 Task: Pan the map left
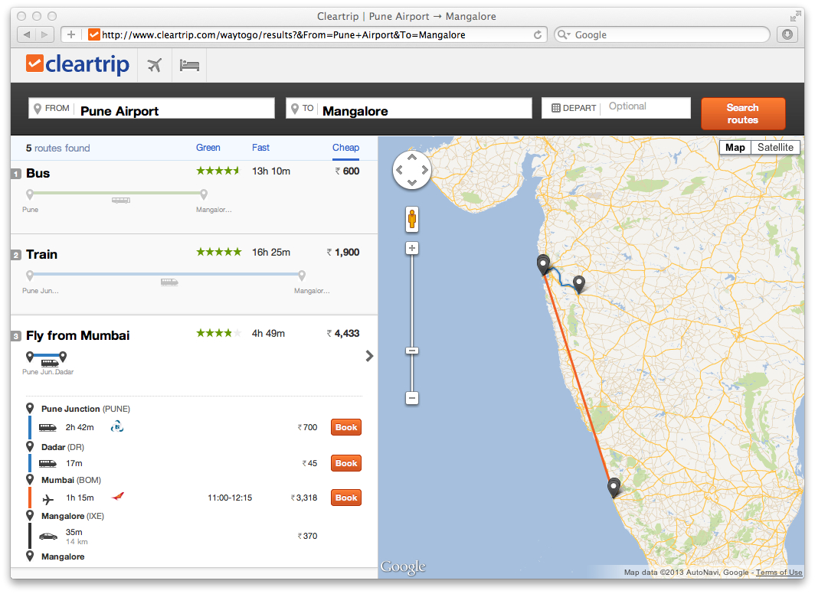pos(399,170)
